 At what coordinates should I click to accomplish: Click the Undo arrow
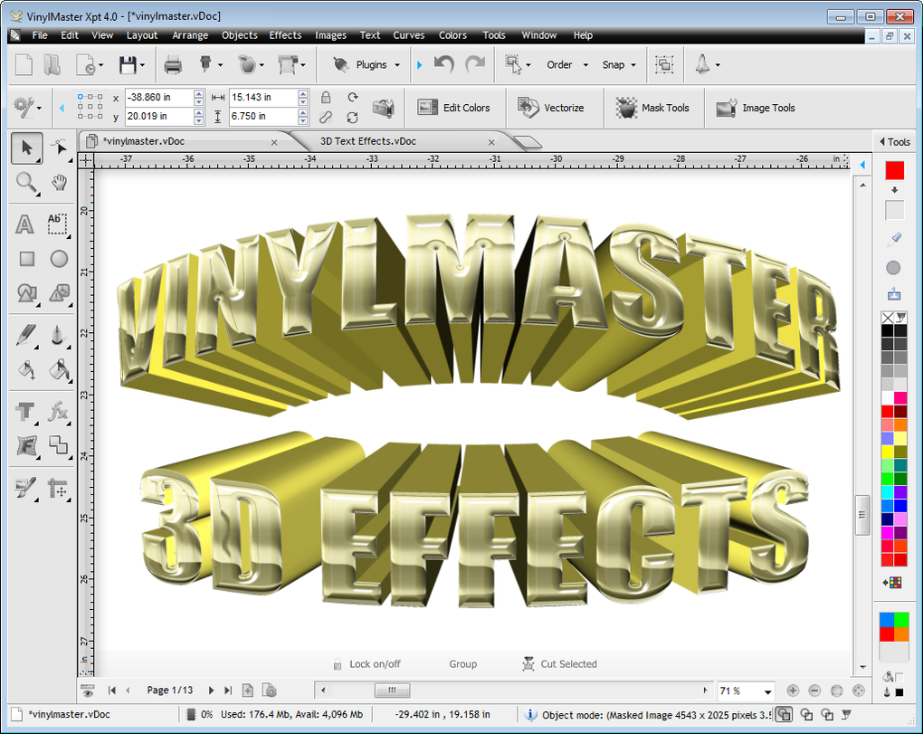coord(443,64)
